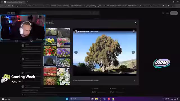Click the browser address bar
Viewport: 180px width, 101px height.
coord(87,6)
